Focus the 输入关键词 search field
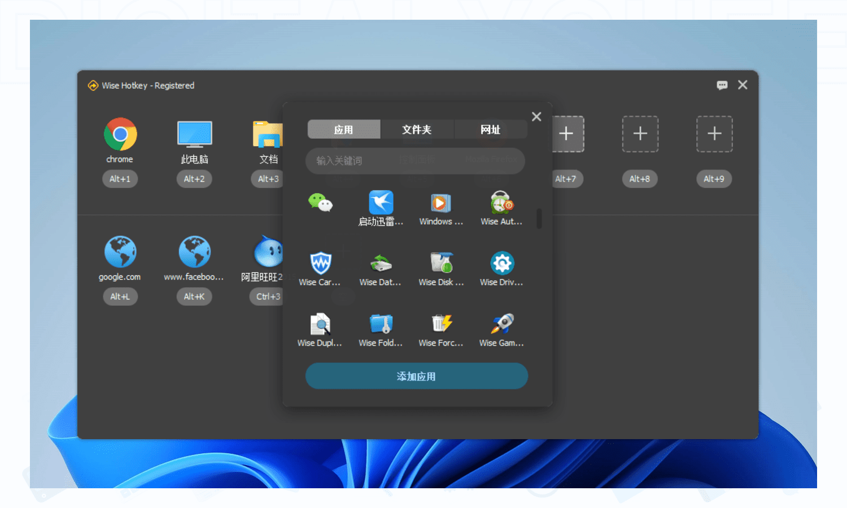This screenshot has width=847, height=508. (415, 161)
